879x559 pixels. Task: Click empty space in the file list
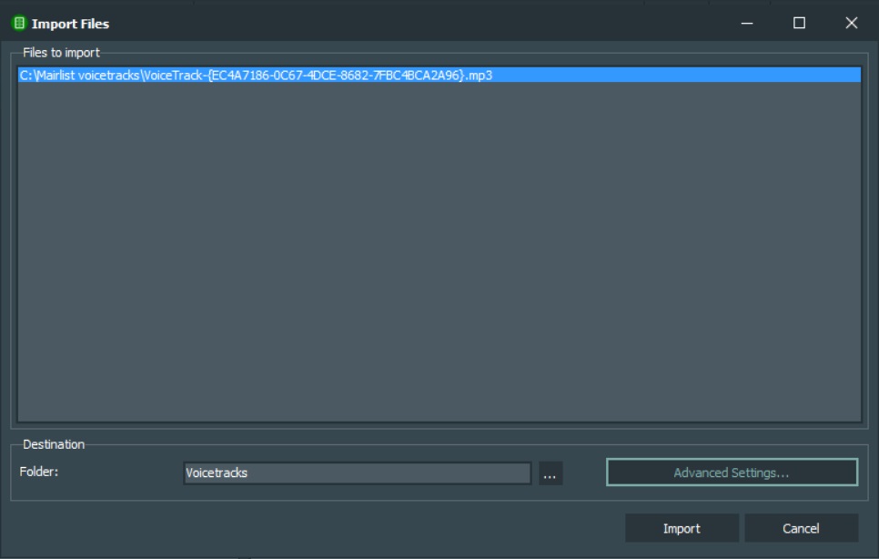(x=439, y=246)
